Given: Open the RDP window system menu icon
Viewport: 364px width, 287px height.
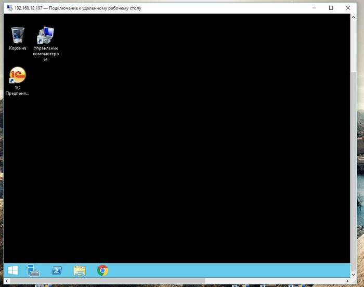Looking at the screenshot, I should pyautogui.click(x=9, y=8).
